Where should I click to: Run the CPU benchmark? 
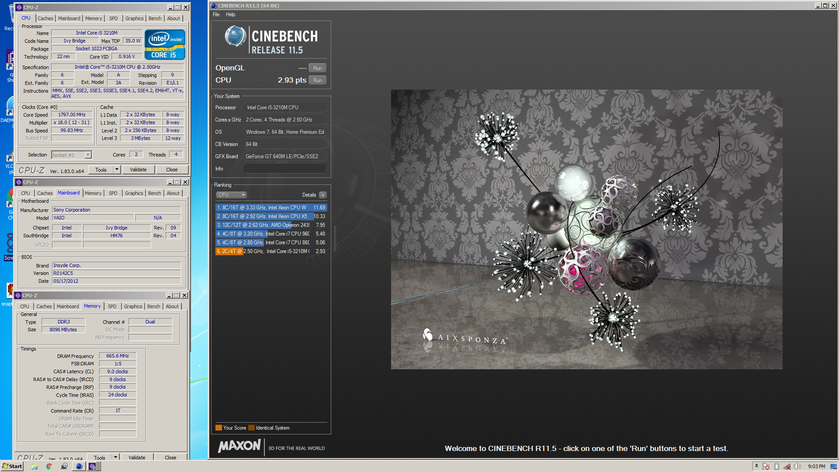[x=318, y=80]
